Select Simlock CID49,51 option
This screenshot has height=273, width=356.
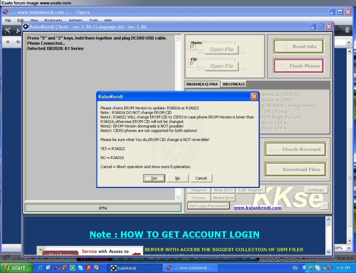click(x=280, y=94)
